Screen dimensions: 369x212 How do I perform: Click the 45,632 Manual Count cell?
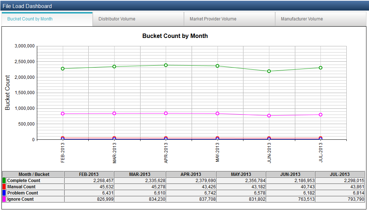89,186
